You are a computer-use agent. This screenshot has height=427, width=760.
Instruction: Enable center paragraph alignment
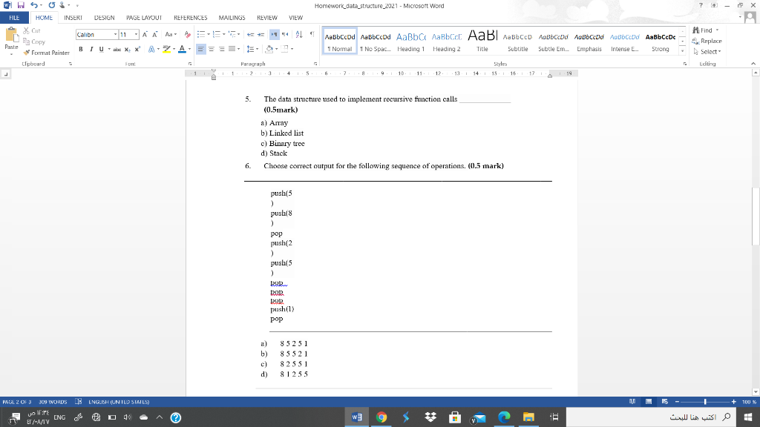click(212, 49)
